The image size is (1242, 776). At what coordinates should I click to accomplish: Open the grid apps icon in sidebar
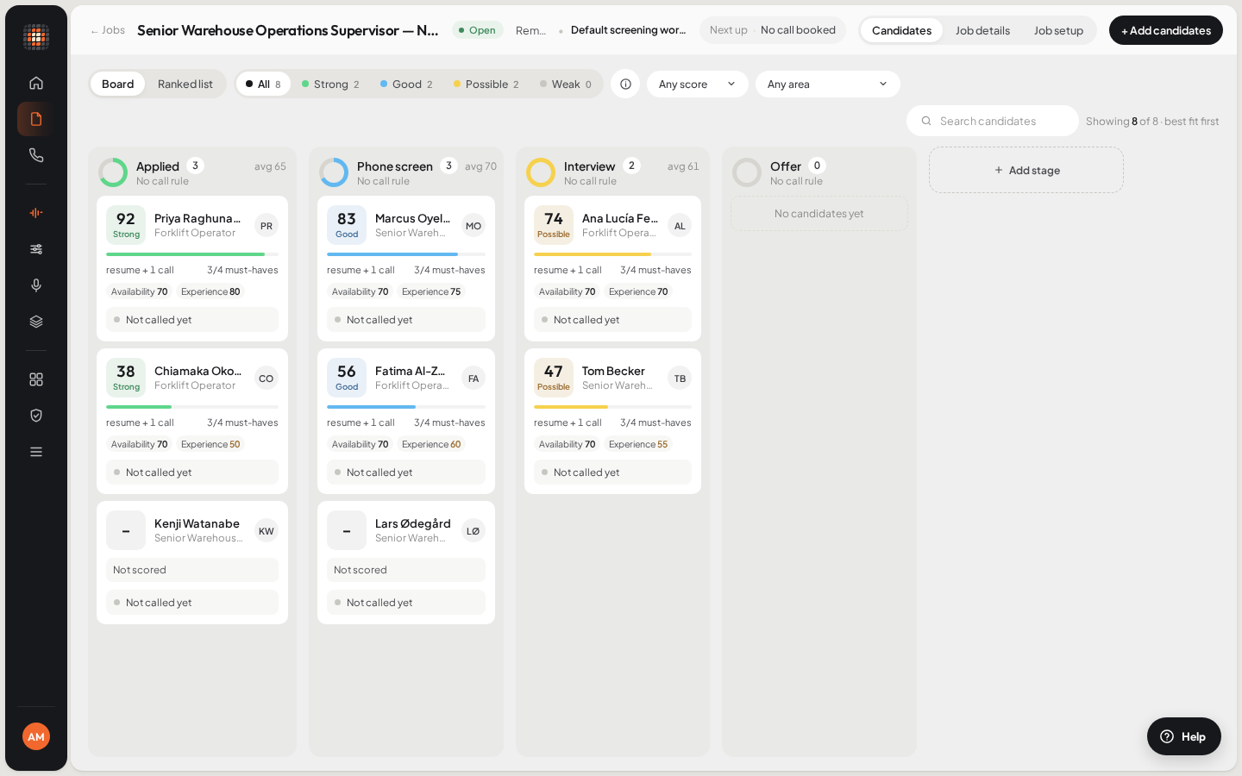[36, 379]
